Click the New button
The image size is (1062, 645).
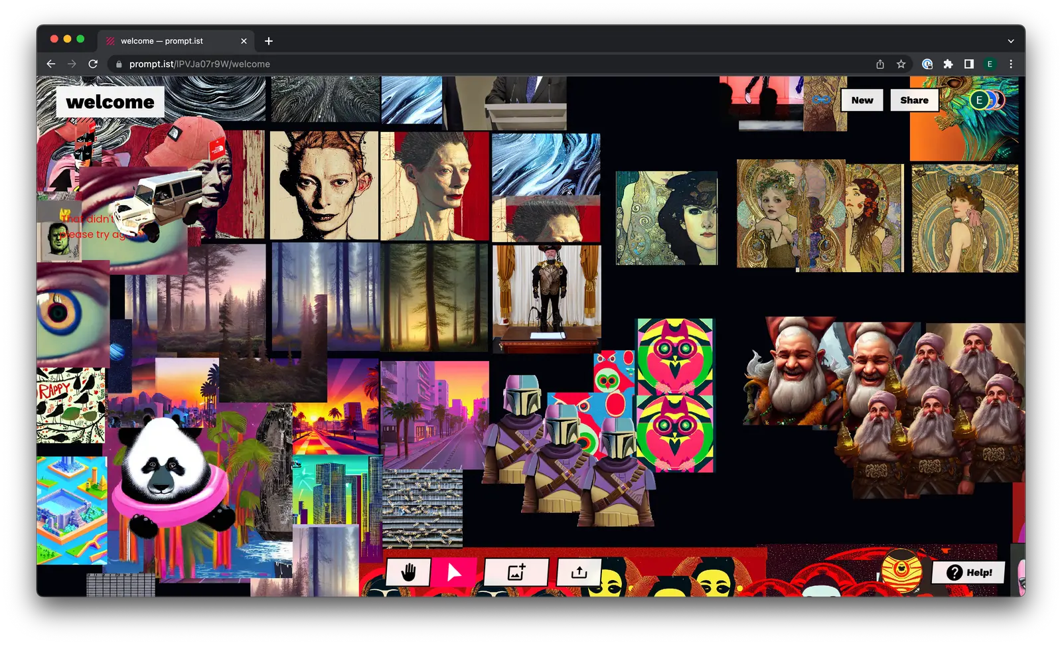tap(862, 100)
